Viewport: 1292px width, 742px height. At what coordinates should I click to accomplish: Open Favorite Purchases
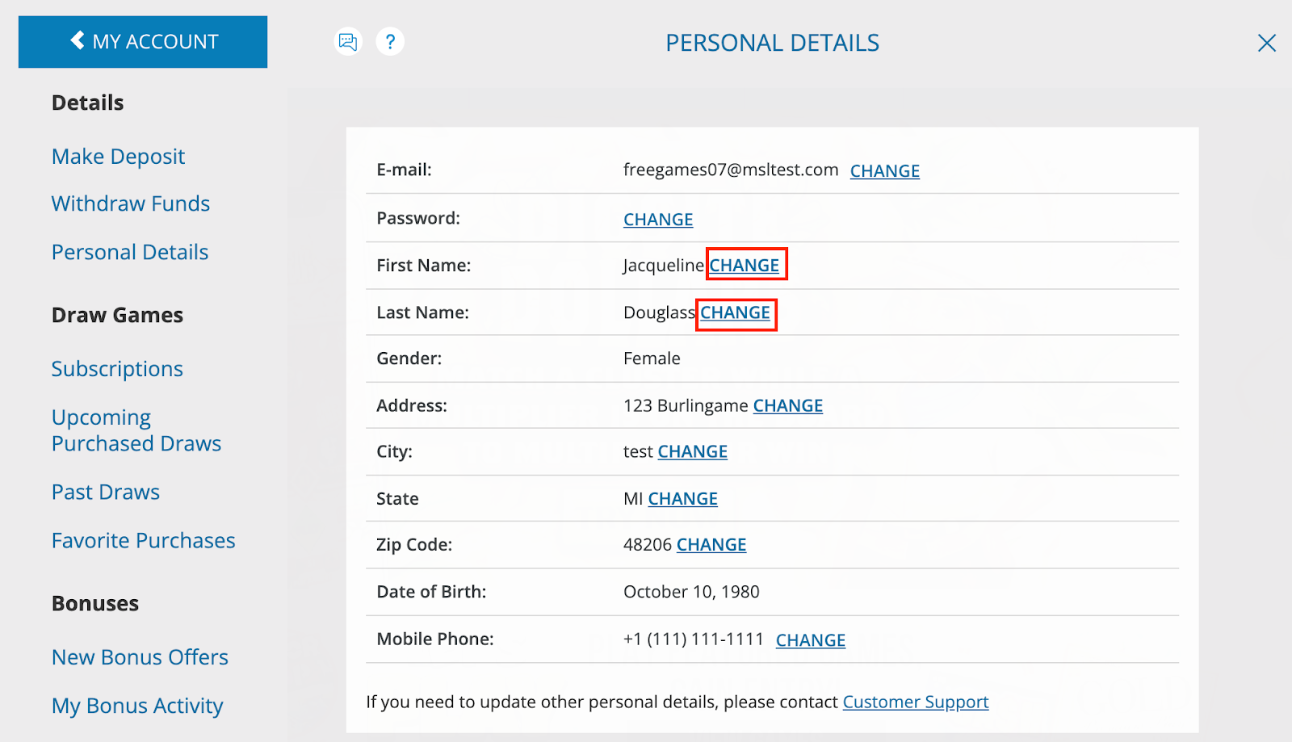click(x=143, y=540)
